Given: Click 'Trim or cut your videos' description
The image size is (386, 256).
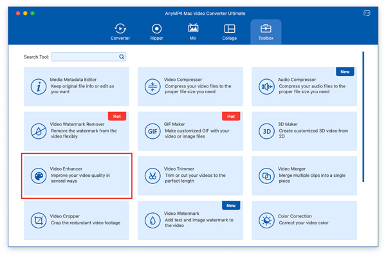Looking at the screenshot, I should click(x=195, y=178).
